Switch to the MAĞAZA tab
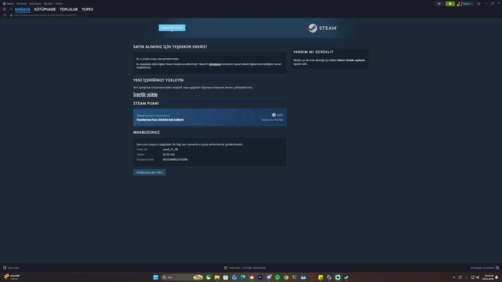502x282 pixels. [23, 9]
